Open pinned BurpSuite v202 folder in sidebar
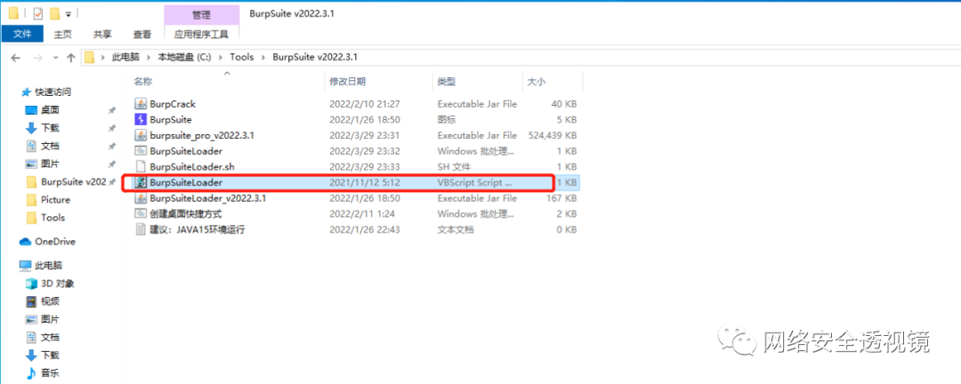Screen dimensions: 961x384 coord(74,182)
